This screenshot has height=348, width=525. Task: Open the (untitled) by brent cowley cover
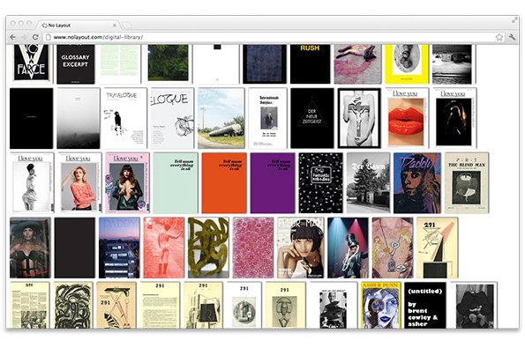point(425,305)
